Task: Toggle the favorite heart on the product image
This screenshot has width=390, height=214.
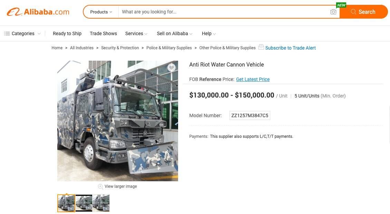Action: tap(172, 67)
